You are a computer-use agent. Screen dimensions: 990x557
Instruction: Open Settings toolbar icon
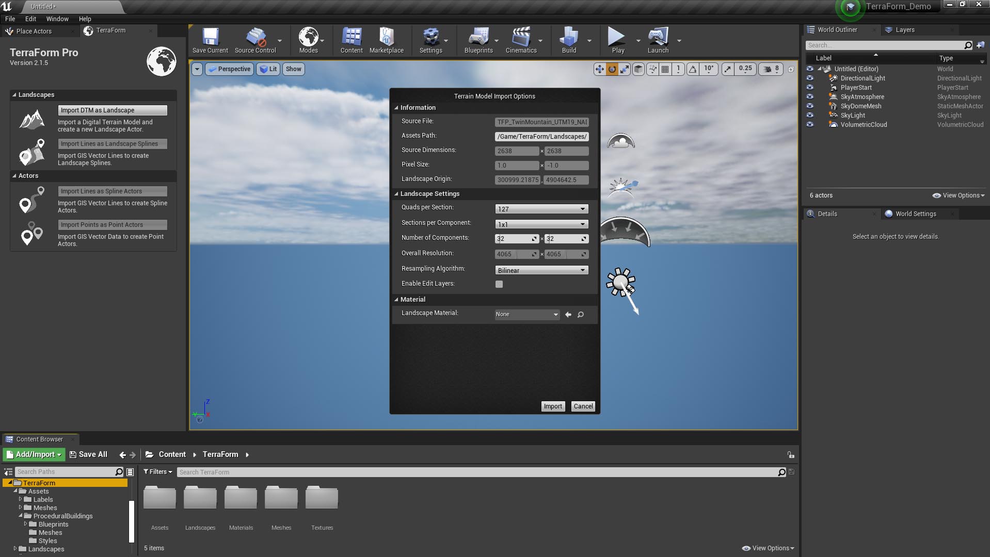coord(431,40)
